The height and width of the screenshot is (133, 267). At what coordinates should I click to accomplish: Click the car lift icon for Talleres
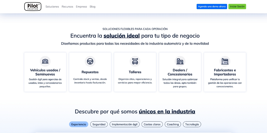[x=135, y=61]
